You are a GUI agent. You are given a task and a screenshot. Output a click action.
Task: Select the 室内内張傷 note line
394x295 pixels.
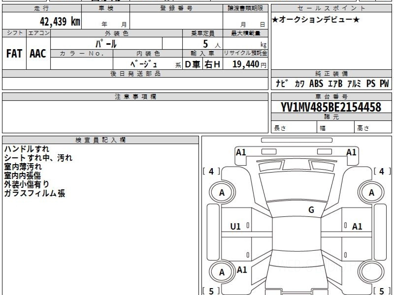point(22,175)
